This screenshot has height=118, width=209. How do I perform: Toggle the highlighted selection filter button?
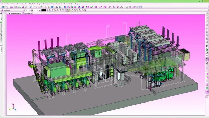[x=207, y=59]
